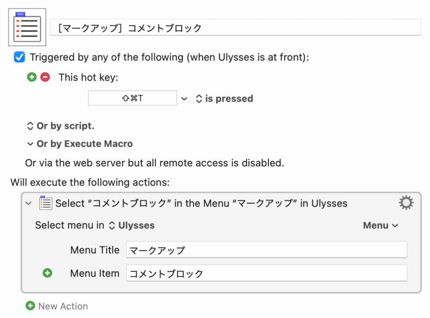Change the target application Ulysses popup
The height and width of the screenshot is (318, 430).
pyautogui.click(x=132, y=226)
